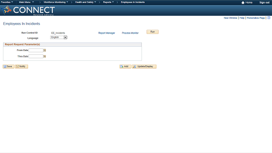Open the Thru Date calendar picker icon
This screenshot has width=272, height=153.
point(45,57)
